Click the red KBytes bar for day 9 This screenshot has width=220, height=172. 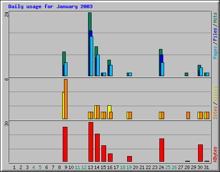click(x=65, y=144)
